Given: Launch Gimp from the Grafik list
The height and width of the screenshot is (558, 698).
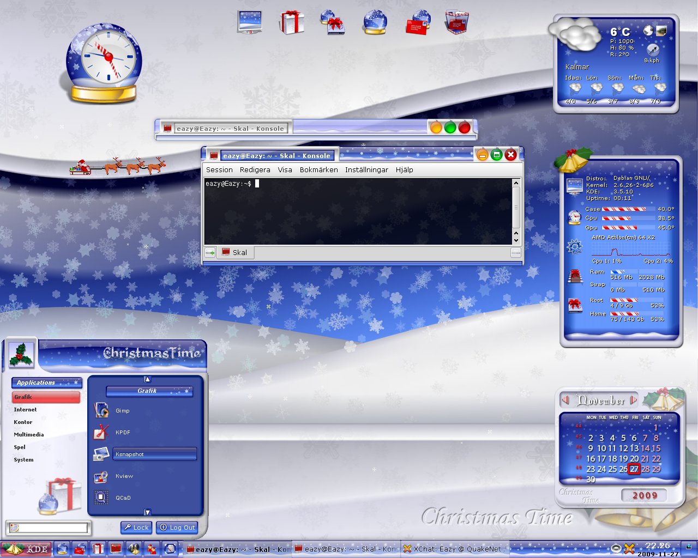Looking at the screenshot, I should coord(122,410).
